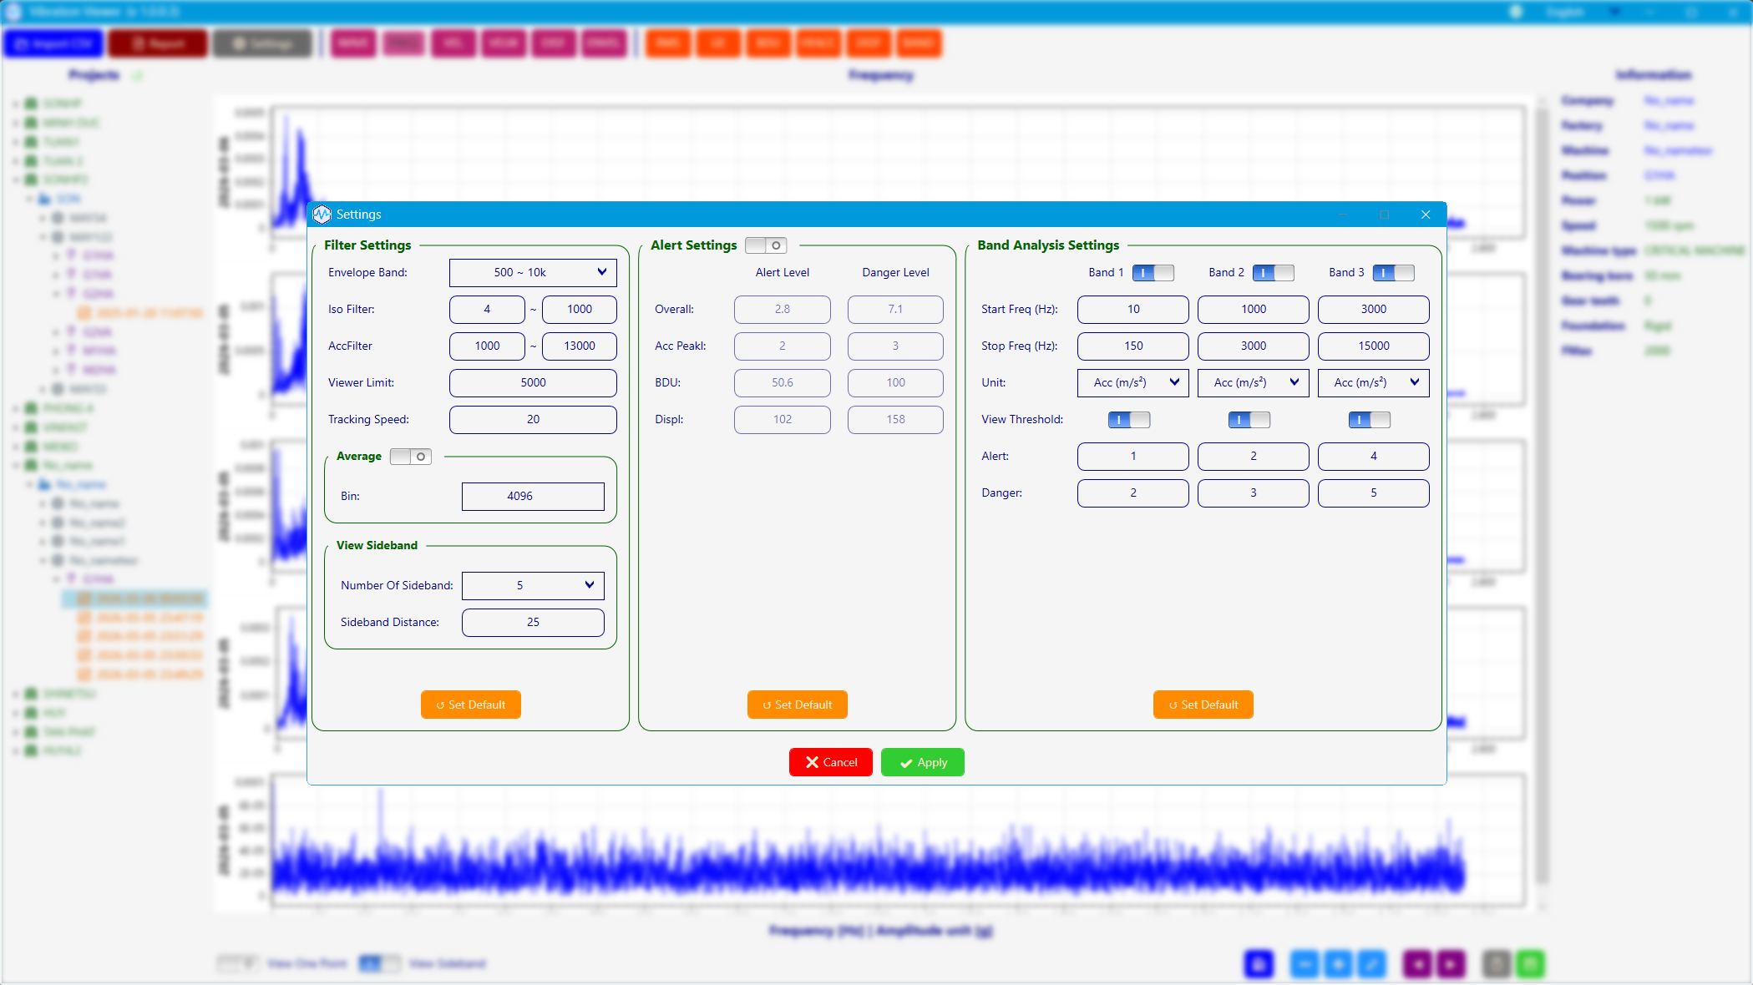Click the Band 2 Stop Freq field
Viewport: 1753px width, 985px height.
click(x=1253, y=346)
